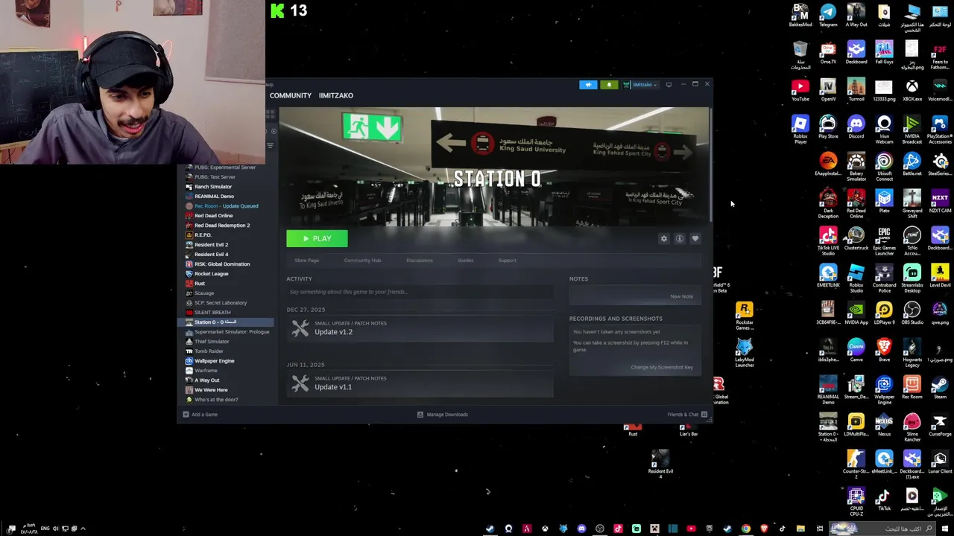Click the Telegram desktop icon
Image resolution: width=954 pixels, height=536 pixels.
(828, 16)
